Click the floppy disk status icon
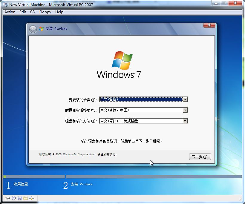The image size is (245, 204). pyautogui.click(x=19, y=198)
